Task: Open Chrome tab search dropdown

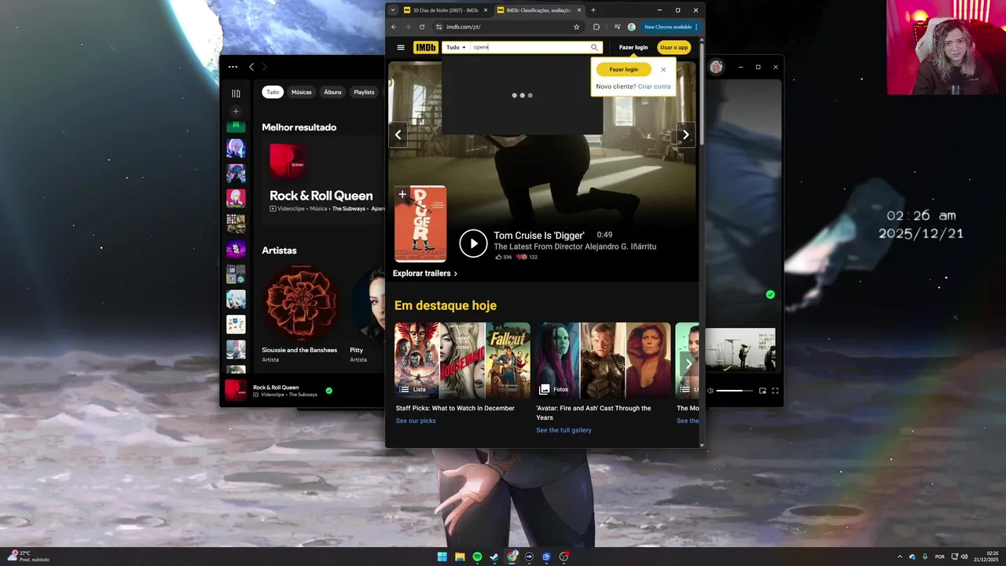Action: point(393,10)
